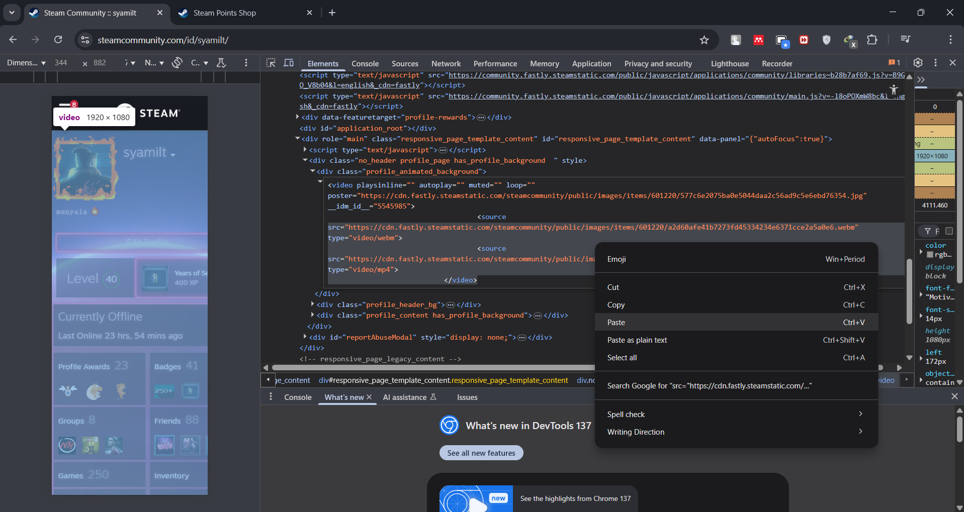The width and height of the screenshot is (964, 512).
Task: Reload the Steam profile page
Action: 58,40
